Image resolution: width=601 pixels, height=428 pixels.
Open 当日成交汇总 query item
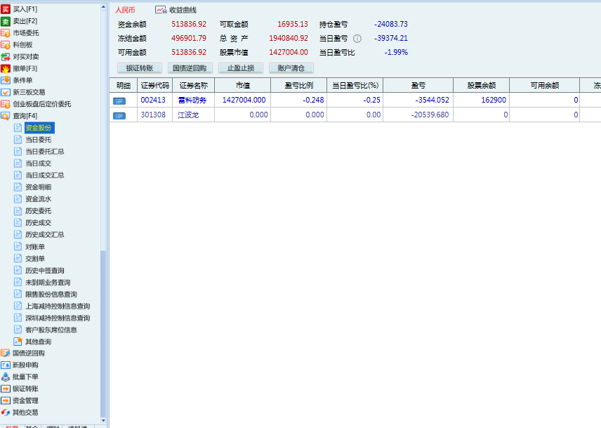tap(44, 175)
